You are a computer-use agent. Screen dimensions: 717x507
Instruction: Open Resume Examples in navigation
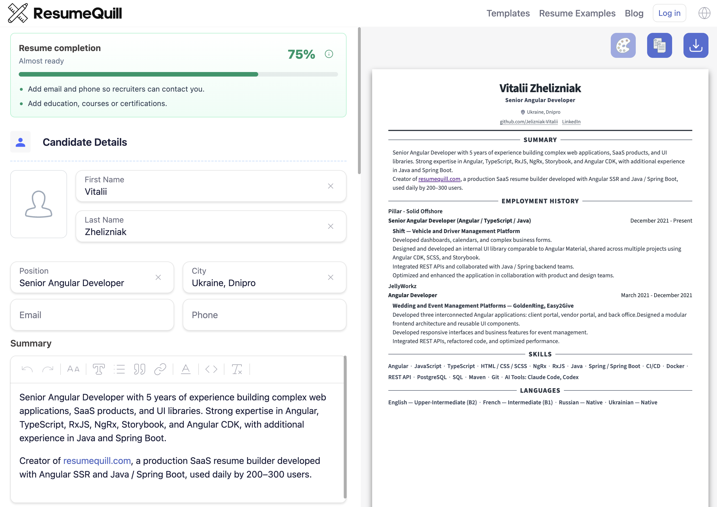[577, 13]
